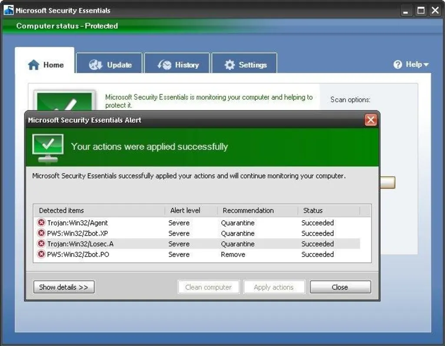The image size is (445, 346).
Task: Click Succeeded status for Zbot.XP
Action: [x=318, y=233]
